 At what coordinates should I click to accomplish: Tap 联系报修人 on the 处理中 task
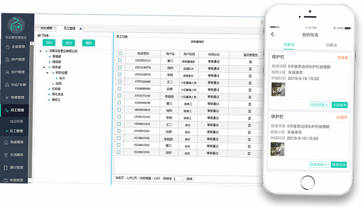point(319,164)
